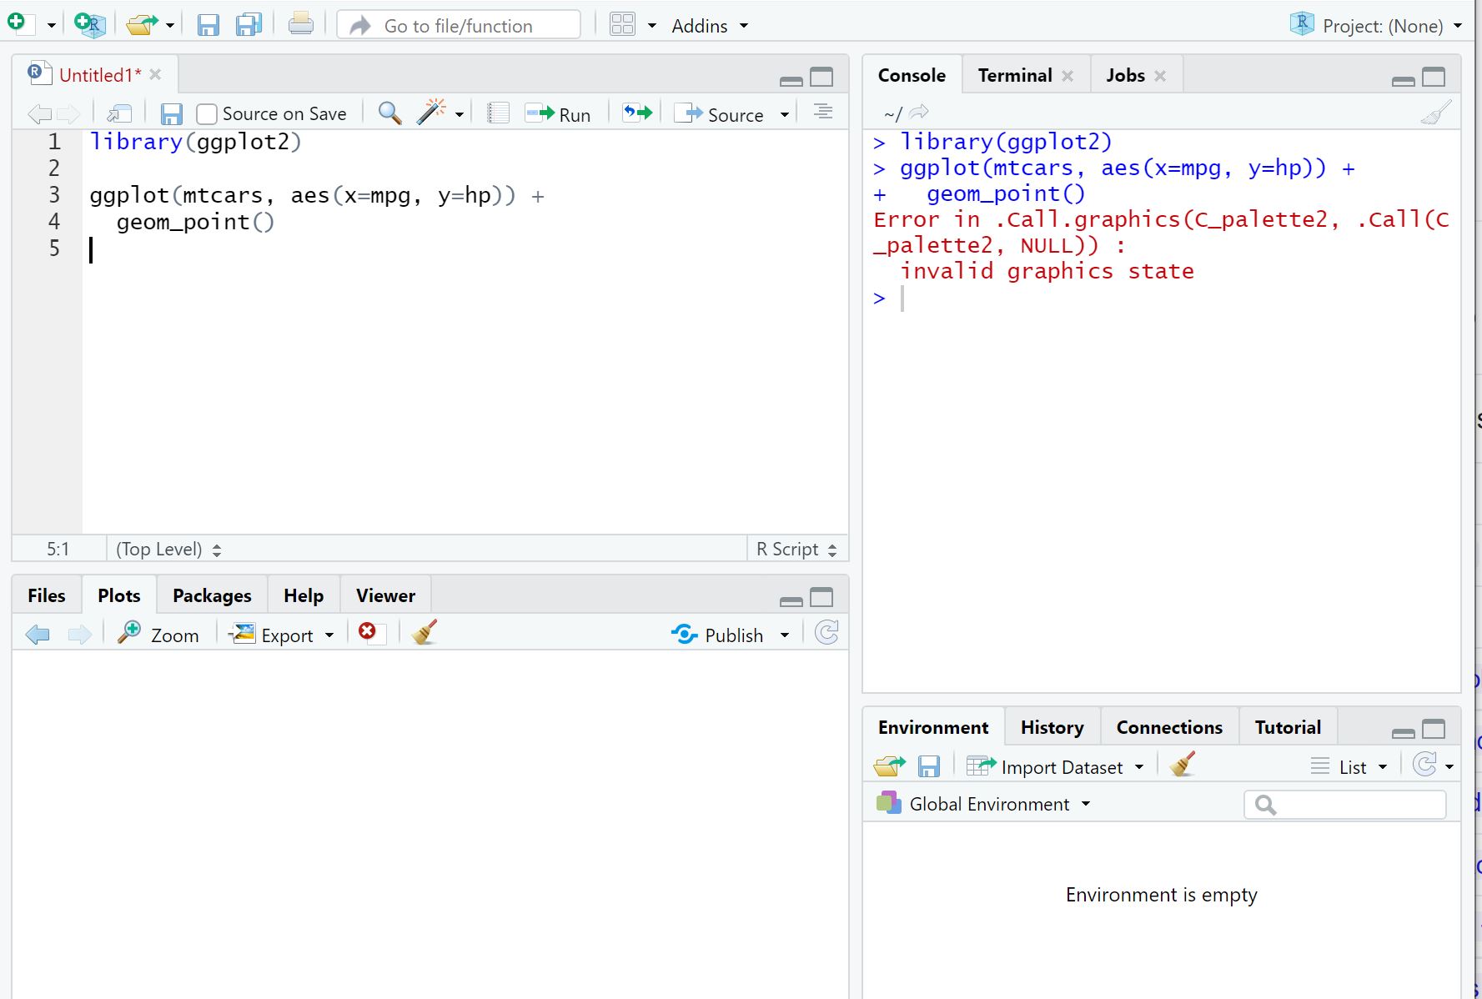This screenshot has width=1482, height=999.
Task: Remove current plot with red X icon
Action: pyautogui.click(x=368, y=633)
